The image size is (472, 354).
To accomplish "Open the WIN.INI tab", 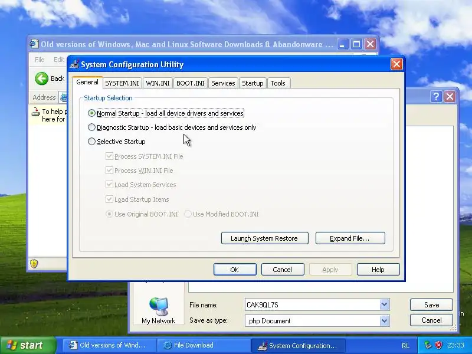I will coord(158,83).
